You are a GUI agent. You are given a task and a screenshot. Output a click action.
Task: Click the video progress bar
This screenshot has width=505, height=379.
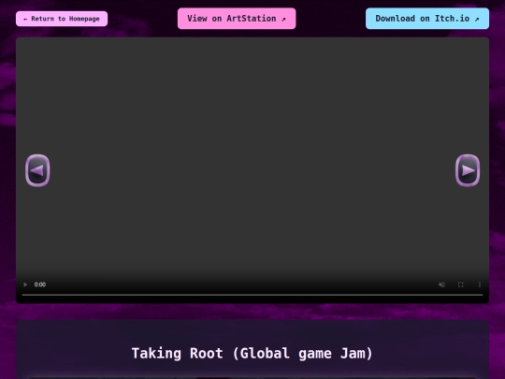coord(252,295)
